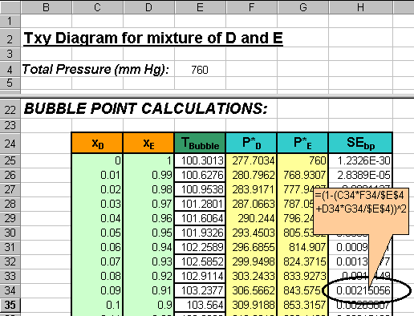Click the P*E column header cell

point(302,143)
